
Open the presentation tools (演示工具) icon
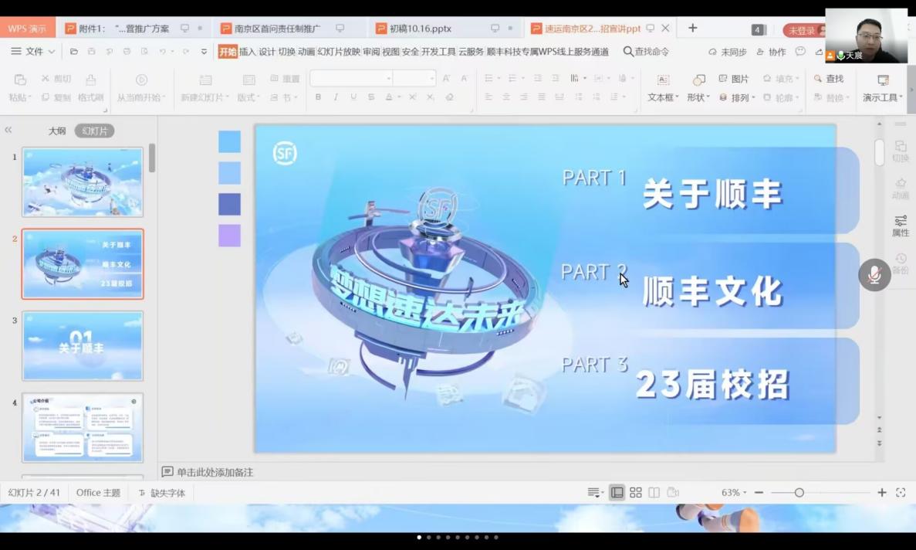[x=883, y=80]
